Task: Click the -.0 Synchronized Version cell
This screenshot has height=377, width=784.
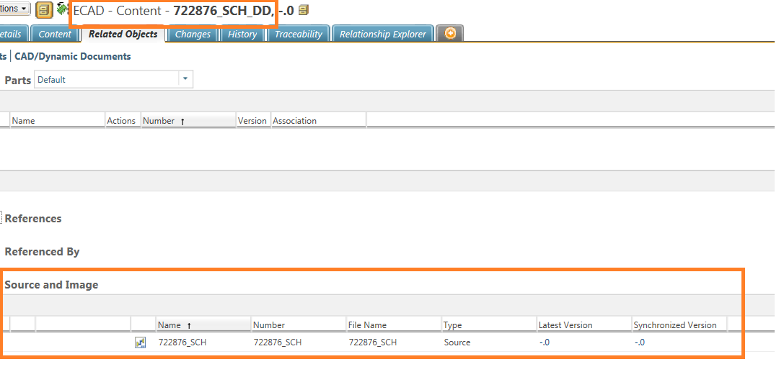Action: [640, 342]
